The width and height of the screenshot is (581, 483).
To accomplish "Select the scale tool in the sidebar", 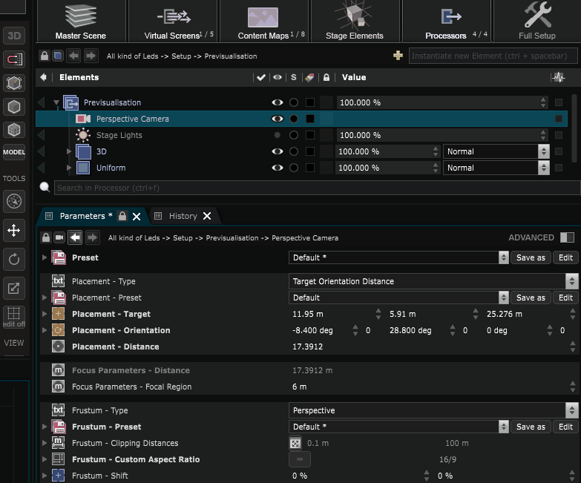I will tap(14, 288).
